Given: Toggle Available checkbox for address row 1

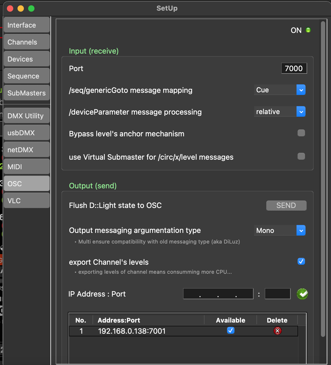Looking at the screenshot, I should (230, 331).
